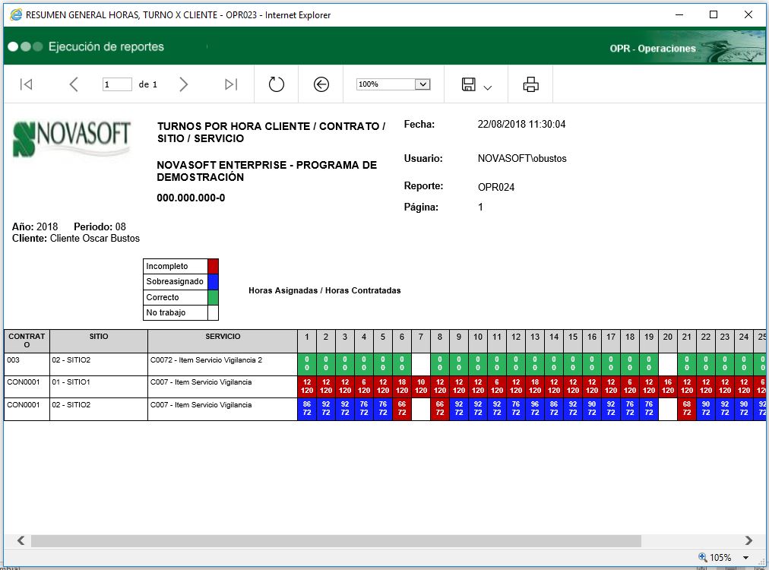Viewport: 769px width, 570px height.
Task: Advance to next report page
Action: pyautogui.click(x=183, y=84)
